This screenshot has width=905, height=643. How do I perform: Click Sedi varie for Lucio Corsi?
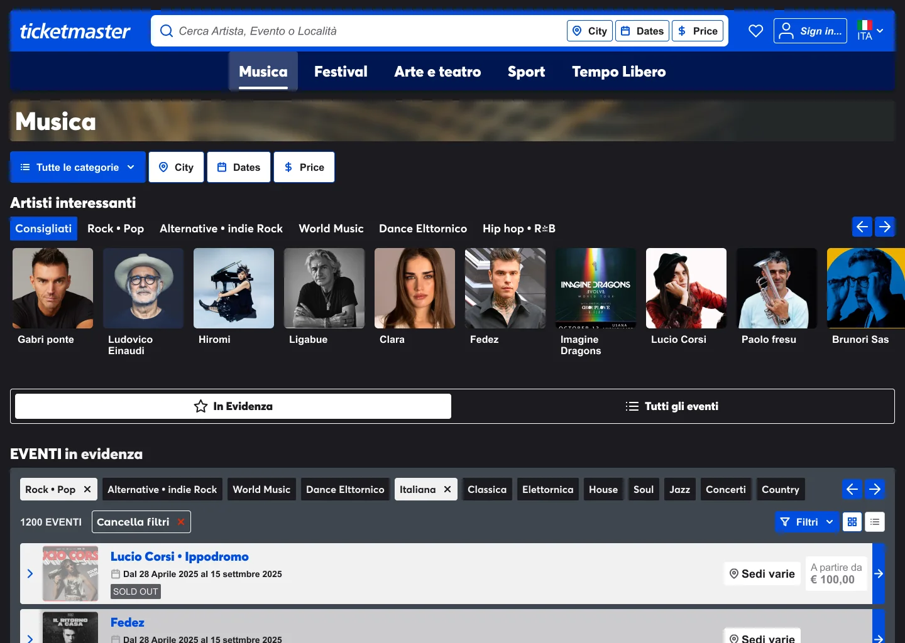pyautogui.click(x=762, y=573)
